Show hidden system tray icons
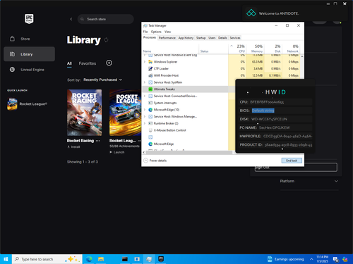353x264 pixels. (311, 259)
